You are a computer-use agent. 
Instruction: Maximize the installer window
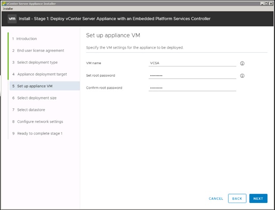(x=267, y=4)
